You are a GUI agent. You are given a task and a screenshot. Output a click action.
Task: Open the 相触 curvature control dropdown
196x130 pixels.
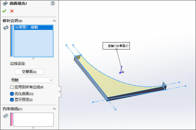click(x=32, y=80)
